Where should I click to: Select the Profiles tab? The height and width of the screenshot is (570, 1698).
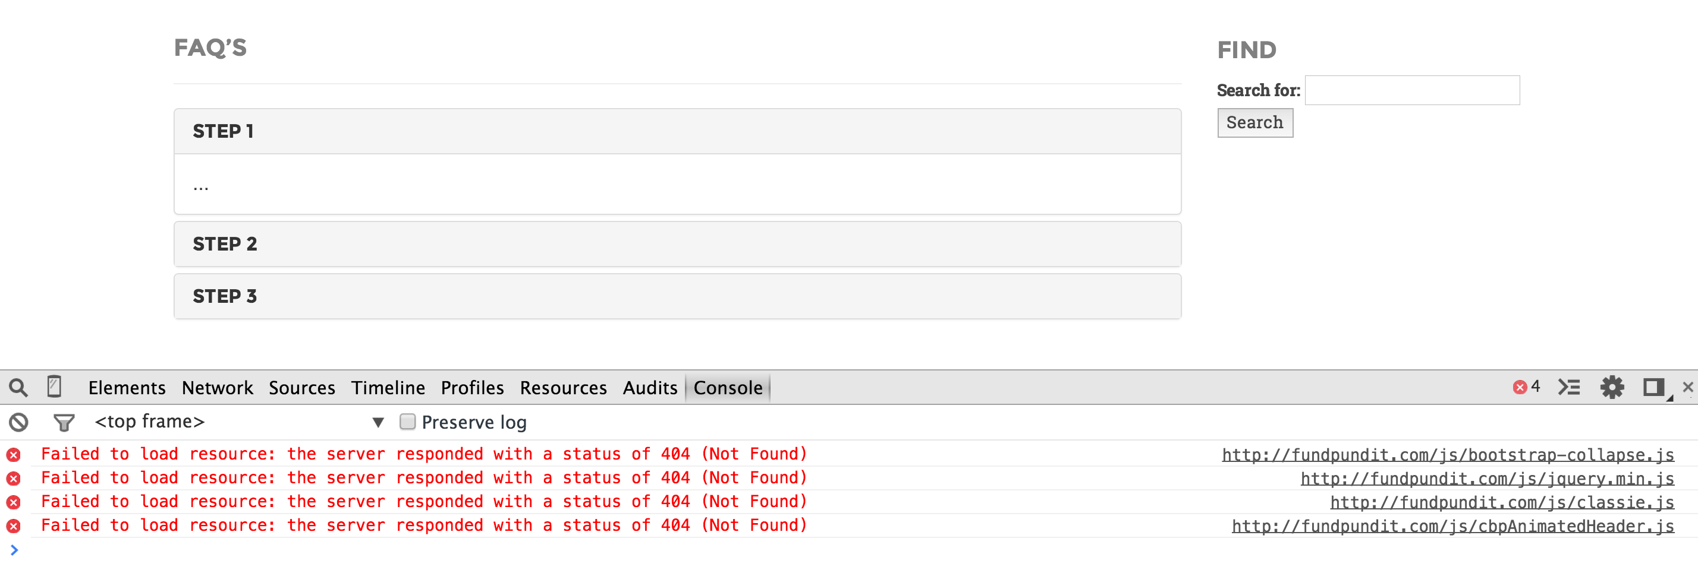click(x=472, y=388)
